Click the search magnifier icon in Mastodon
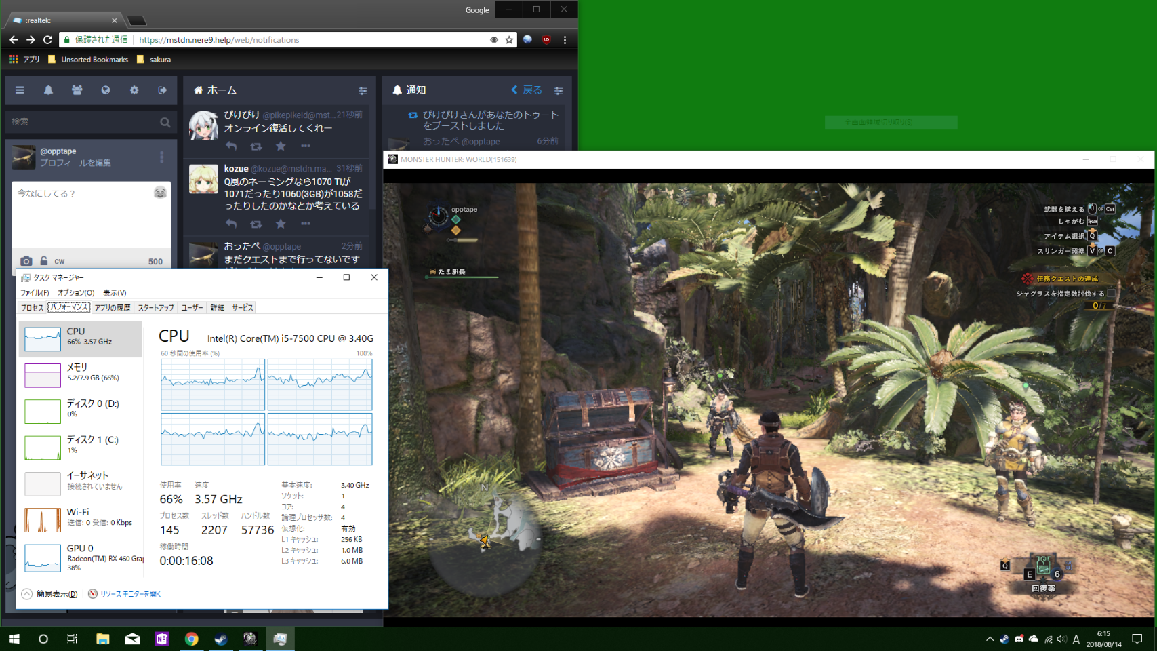 point(165,122)
